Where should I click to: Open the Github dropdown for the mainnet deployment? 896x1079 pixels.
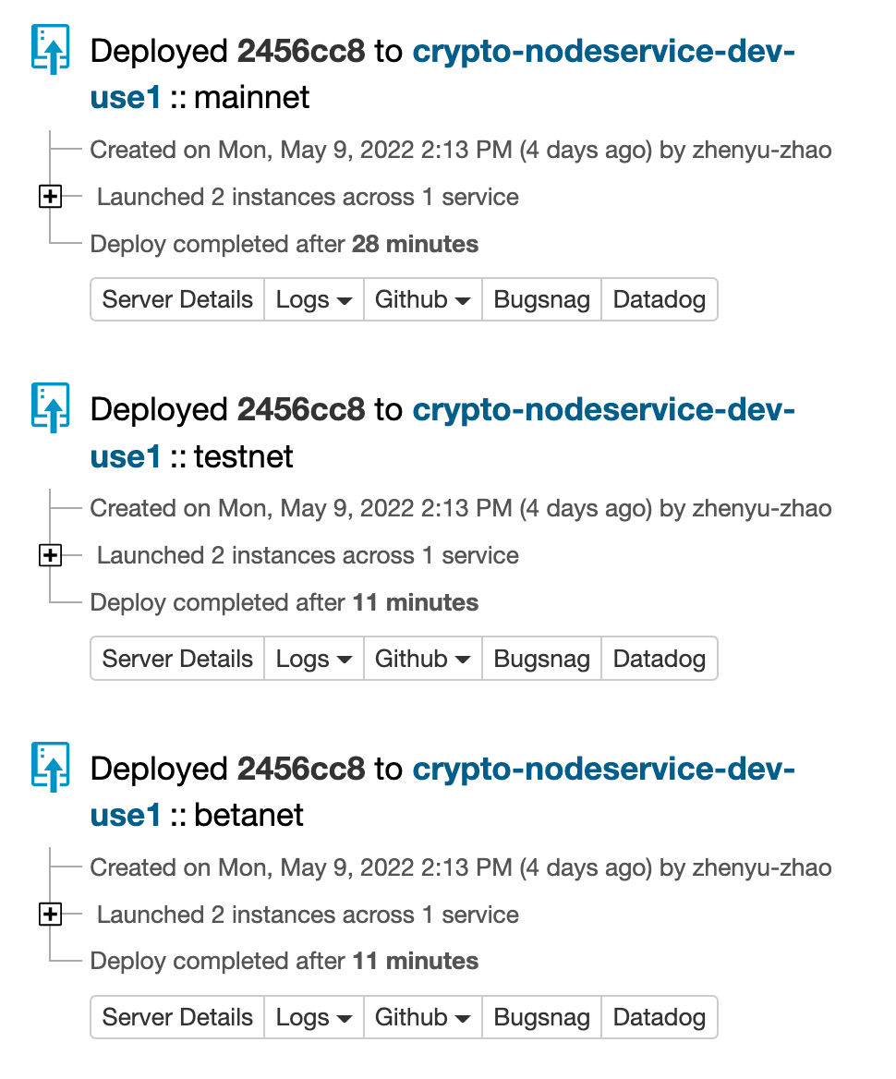coord(422,299)
